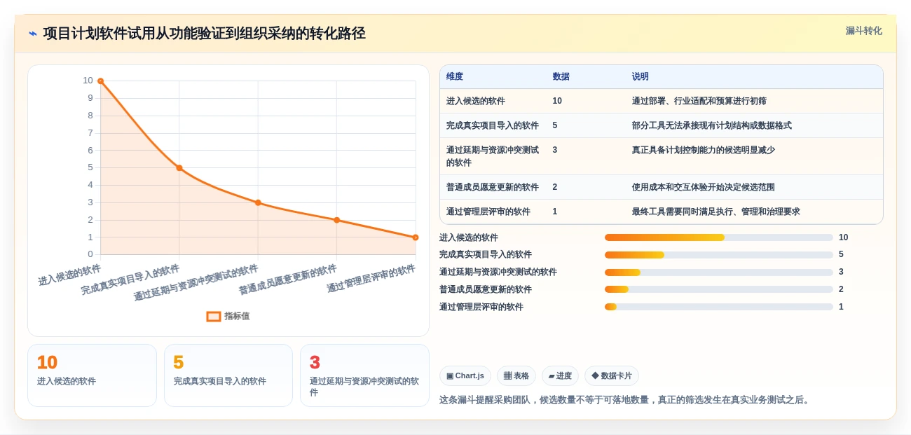911x435 pixels.
Task: Click the summary sentence below the tag chips
Action: pos(625,400)
